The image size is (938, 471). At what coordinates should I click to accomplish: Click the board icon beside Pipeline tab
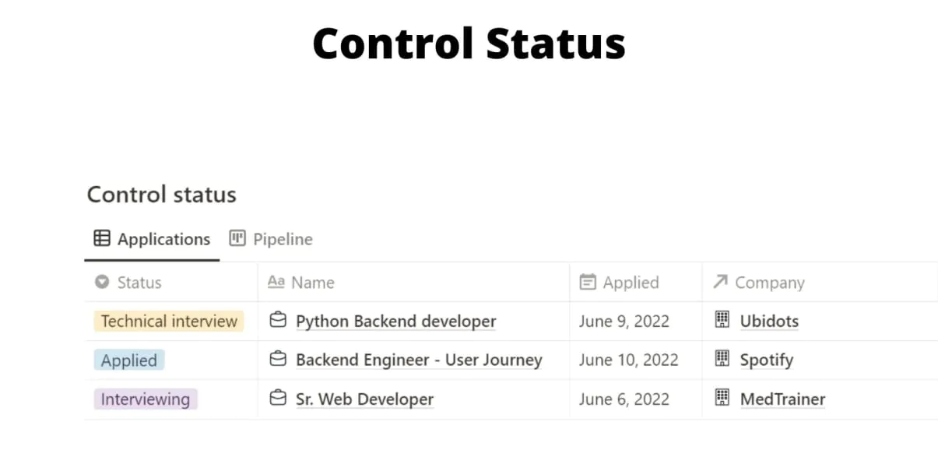[x=237, y=238]
